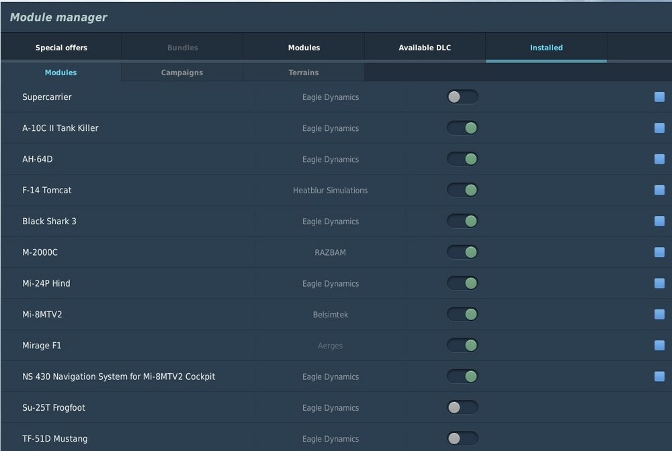Turn on the Su-25T Frogfoot toggle
The width and height of the screenshot is (672, 451).
pyautogui.click(x=462, y=407)
